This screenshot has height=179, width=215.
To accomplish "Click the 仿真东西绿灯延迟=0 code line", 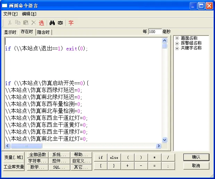I will tap(44, 90).
